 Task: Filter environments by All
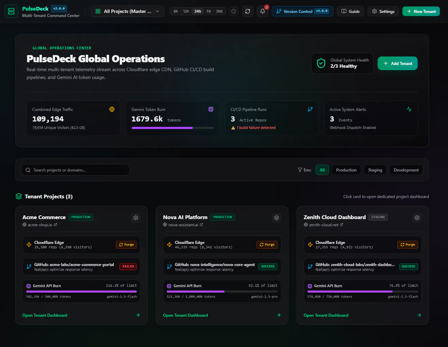click(x=322, y=170)
